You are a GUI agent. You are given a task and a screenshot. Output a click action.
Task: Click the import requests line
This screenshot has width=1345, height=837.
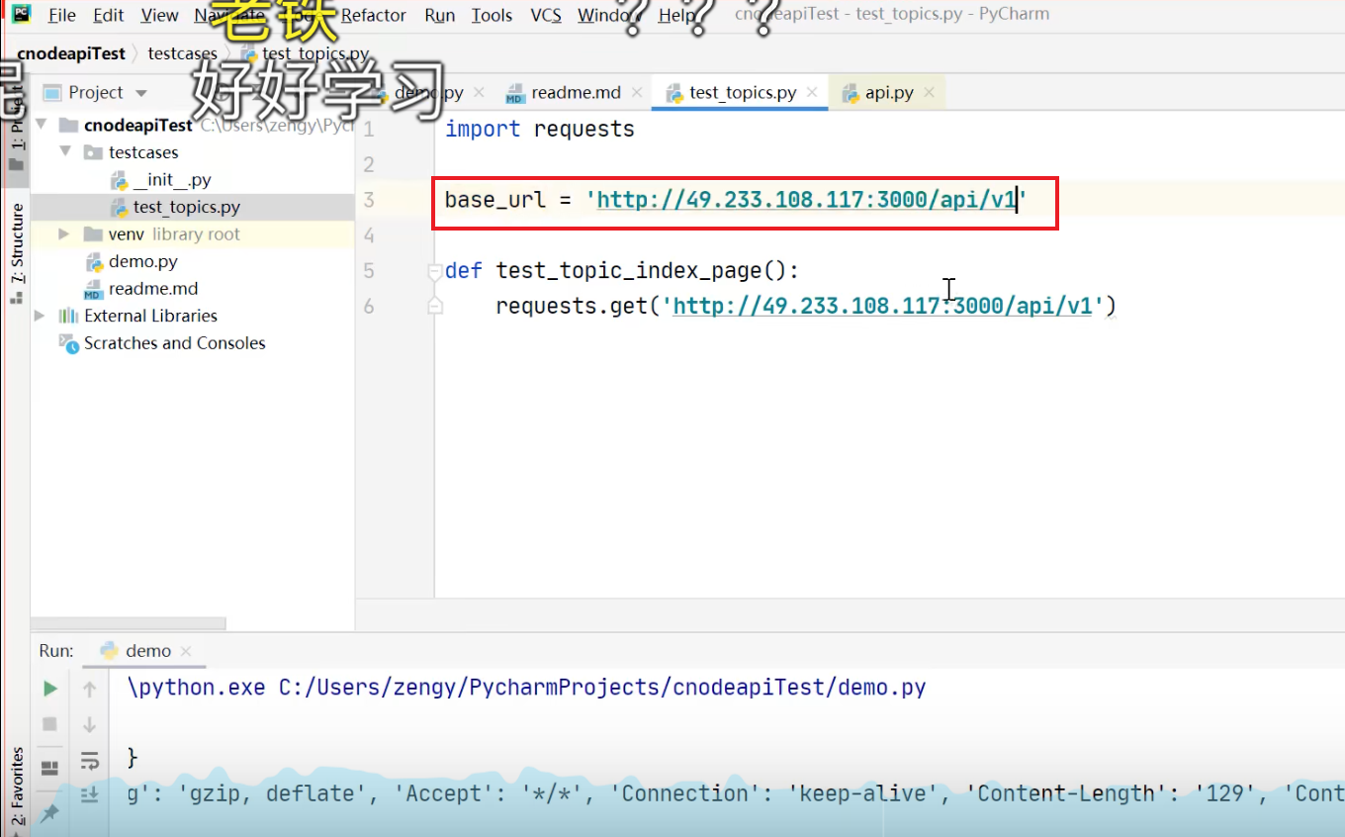point(540,129)
